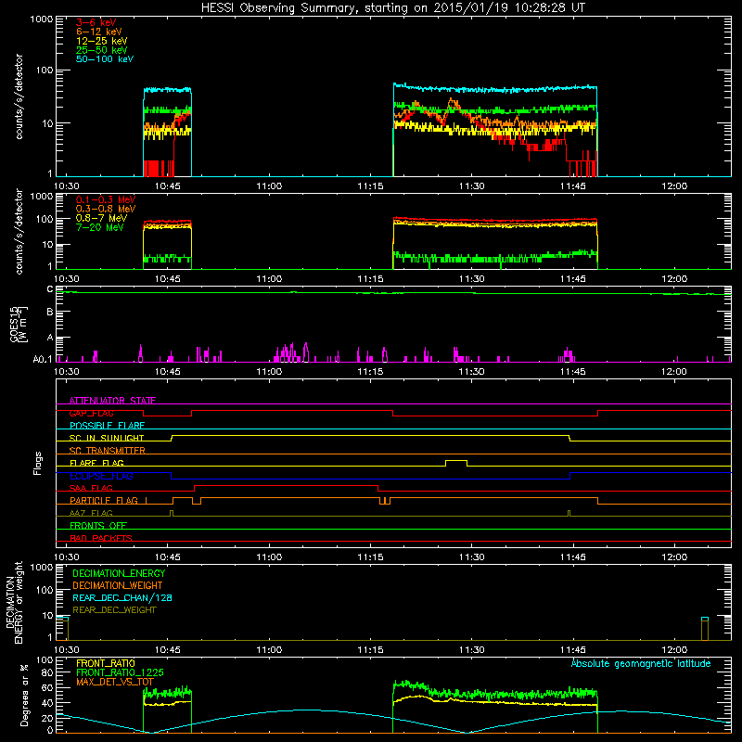Click the raised FLARE_FLAG pulse near 11:27

[456, 462]
